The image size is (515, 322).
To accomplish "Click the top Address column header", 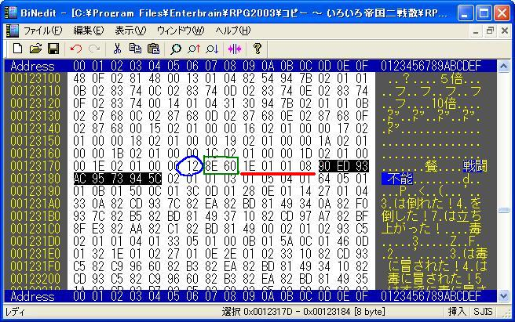I will [32, 67].
